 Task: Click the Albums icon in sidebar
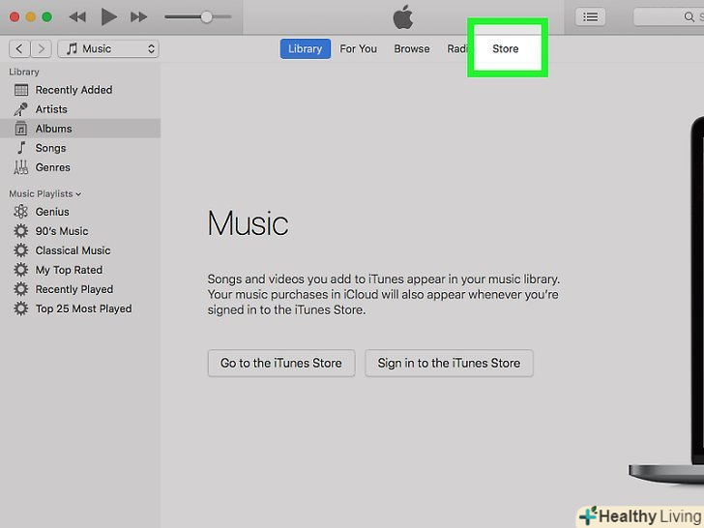tap(20, 129)
